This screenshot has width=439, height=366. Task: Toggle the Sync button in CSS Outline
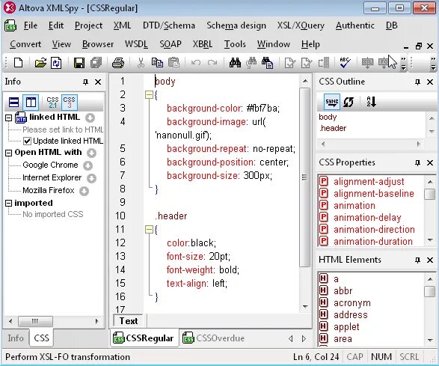point(332,102)
